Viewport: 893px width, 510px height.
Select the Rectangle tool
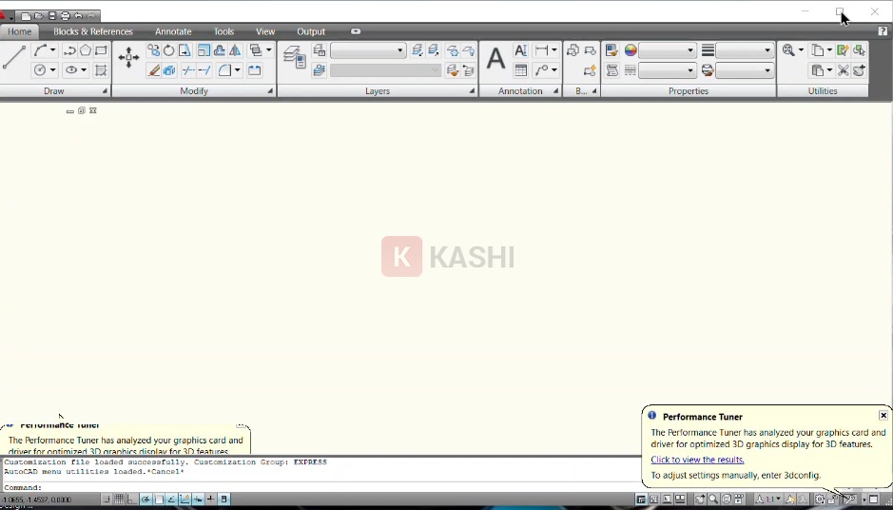pyautogui.click(x=101, y=50)
